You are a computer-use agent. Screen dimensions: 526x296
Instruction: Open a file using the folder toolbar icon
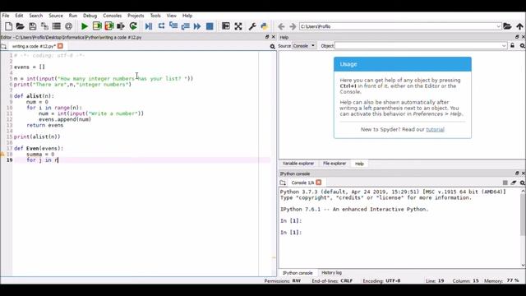(x=20, y=26)
